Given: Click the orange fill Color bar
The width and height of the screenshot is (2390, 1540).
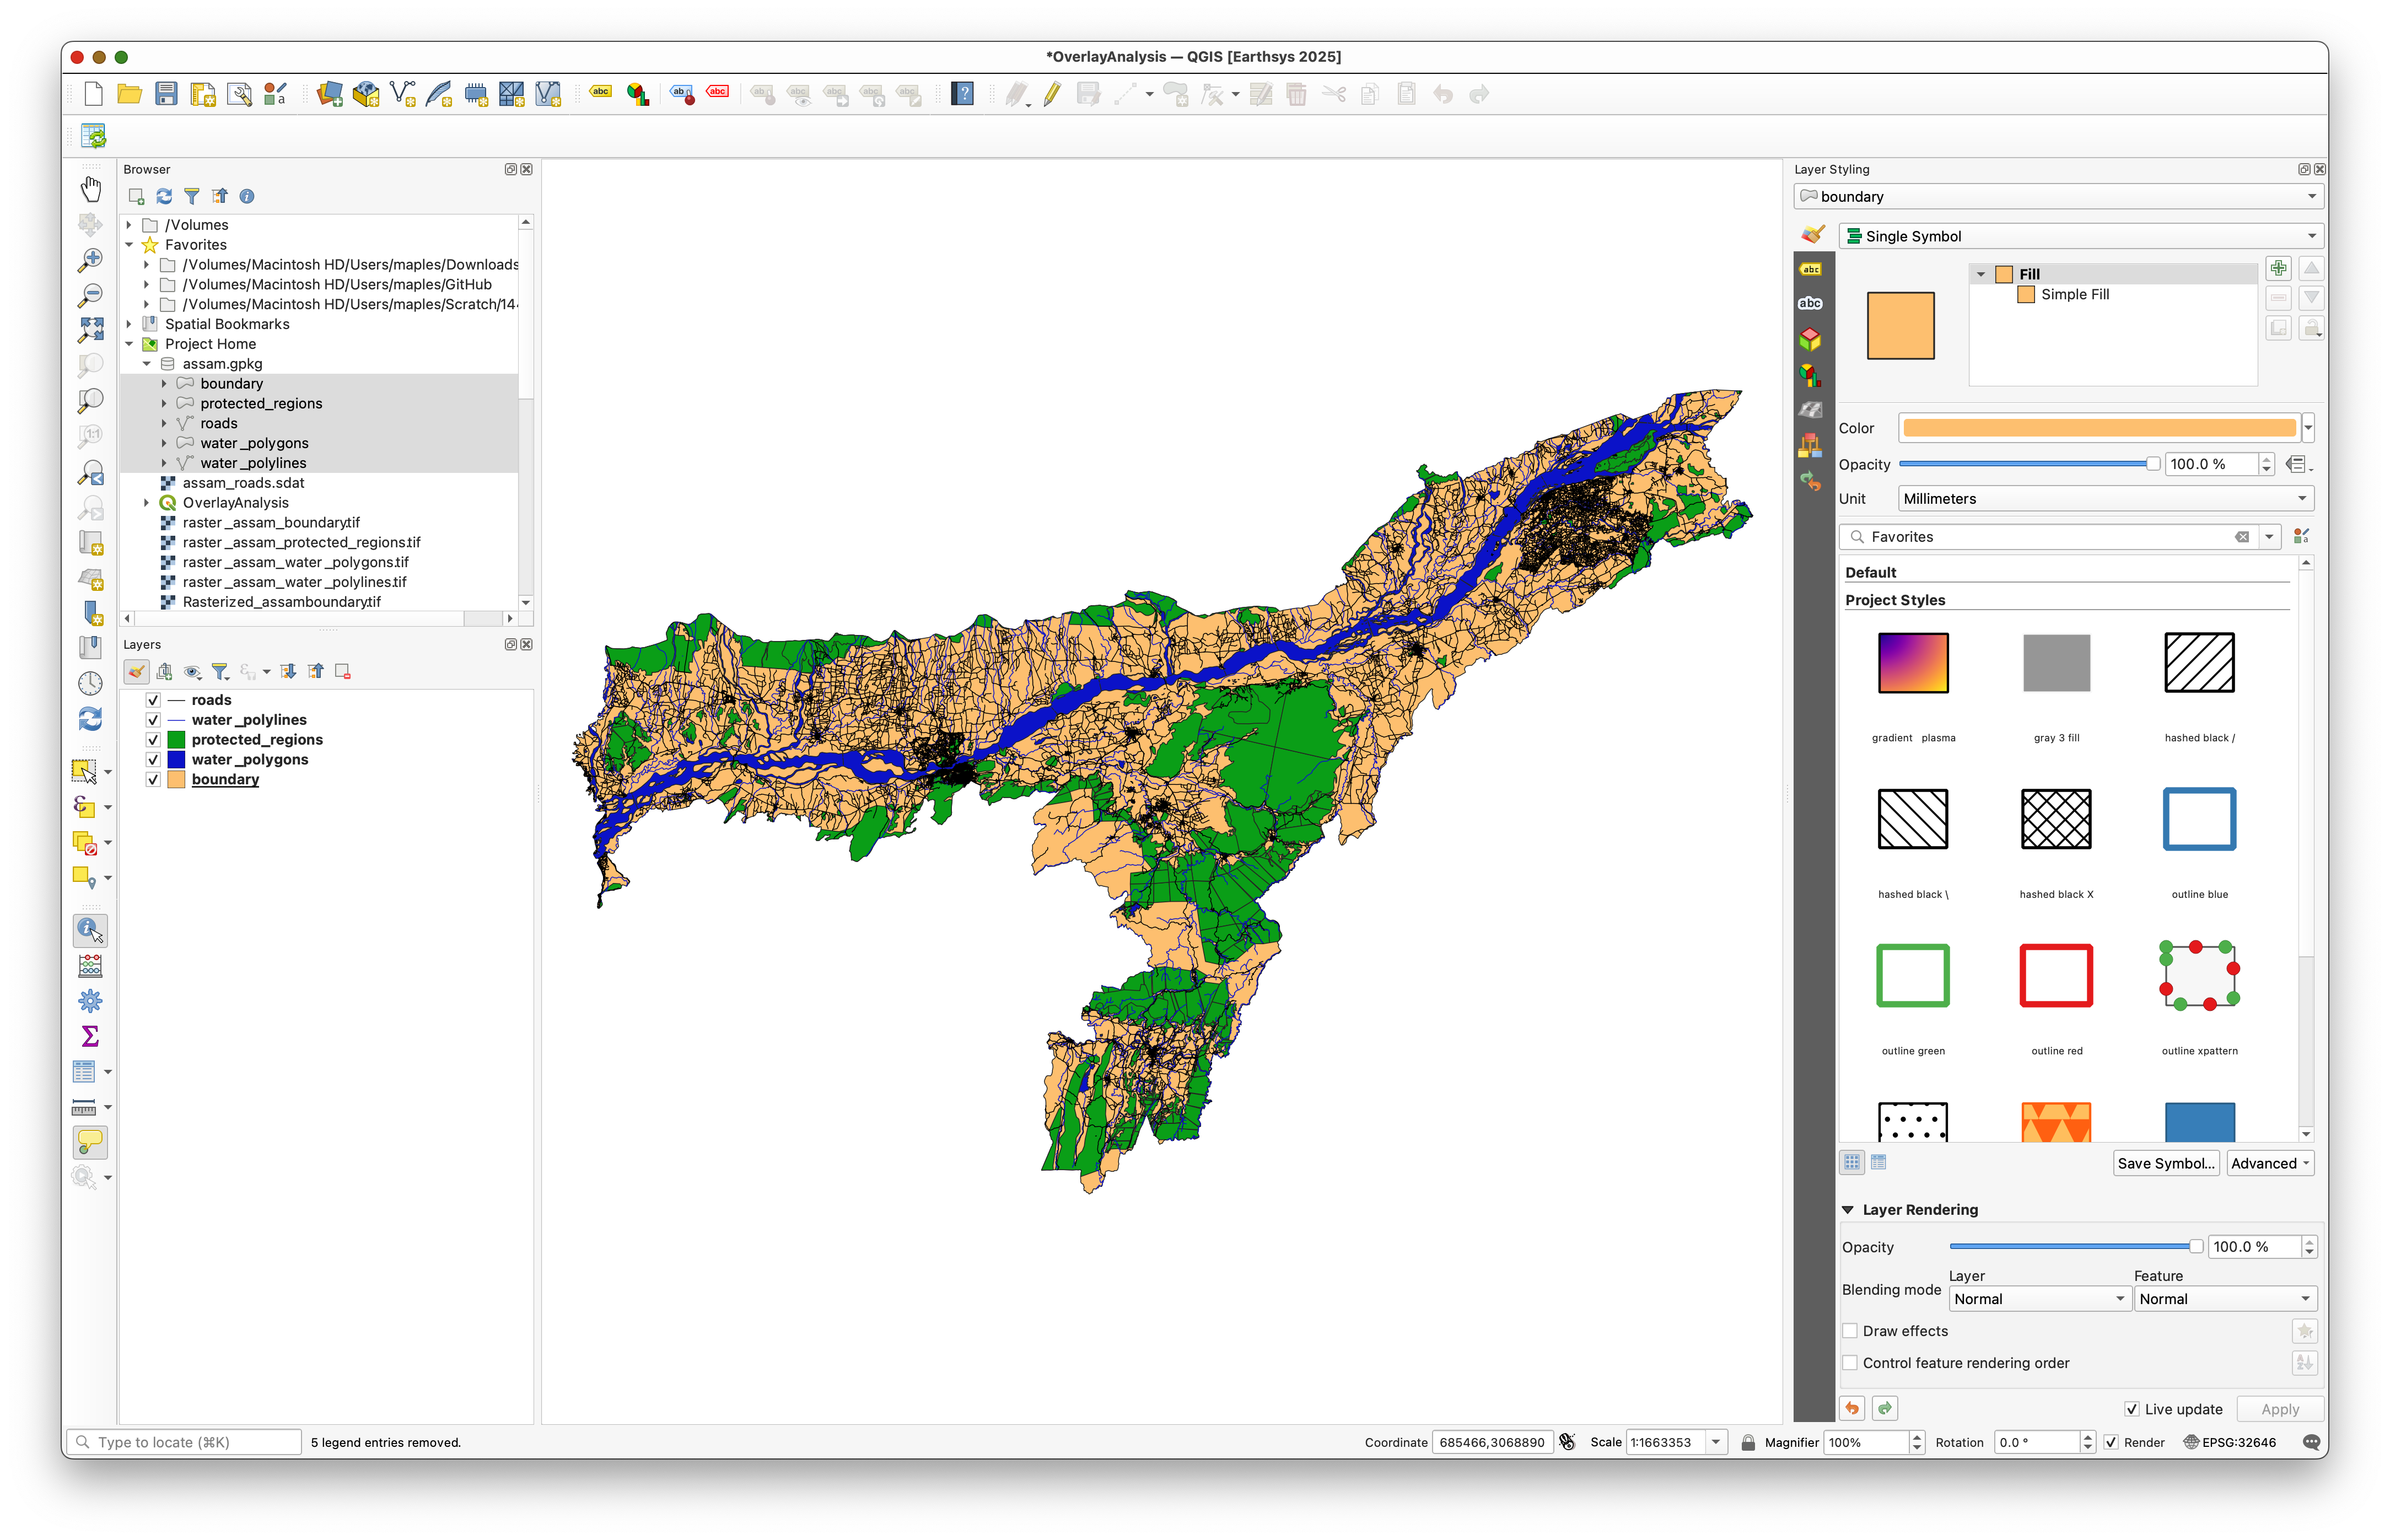Looking at the screenshot, I should [x=2099, y=428].
